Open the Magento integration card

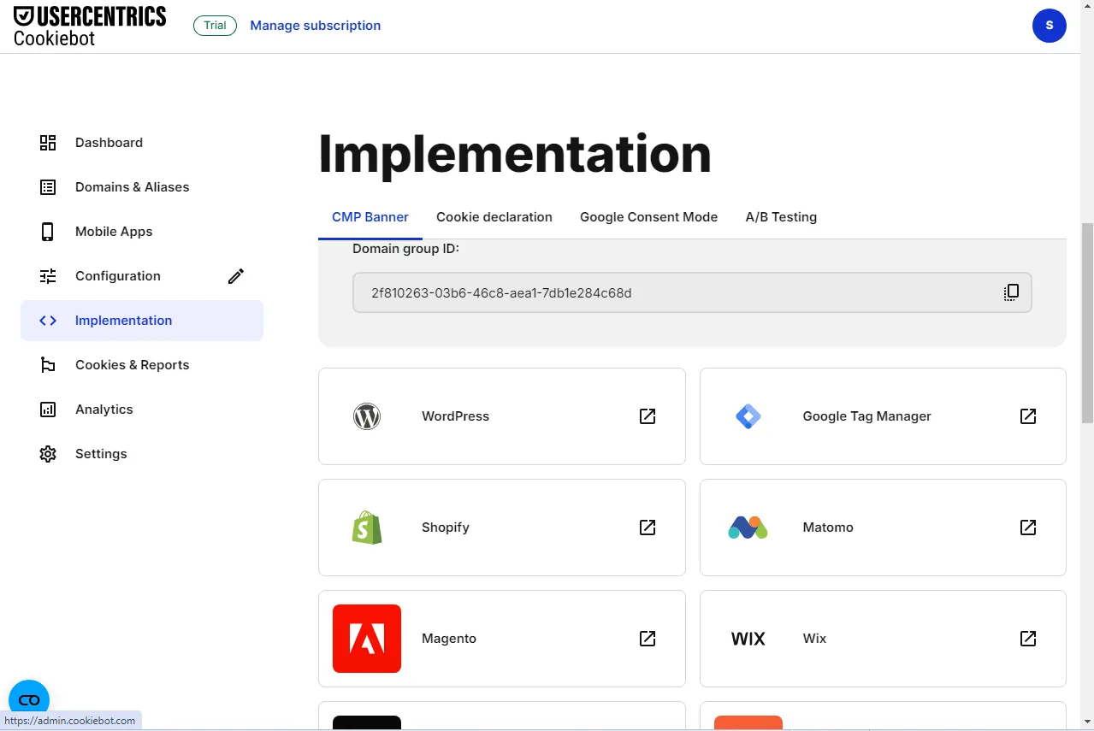pos(502,639)
